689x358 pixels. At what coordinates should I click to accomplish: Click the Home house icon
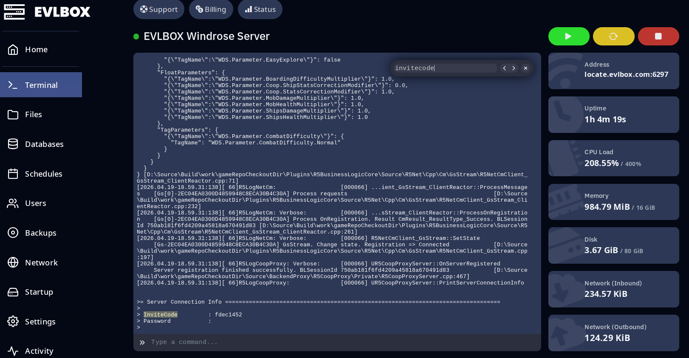[13, 50]
